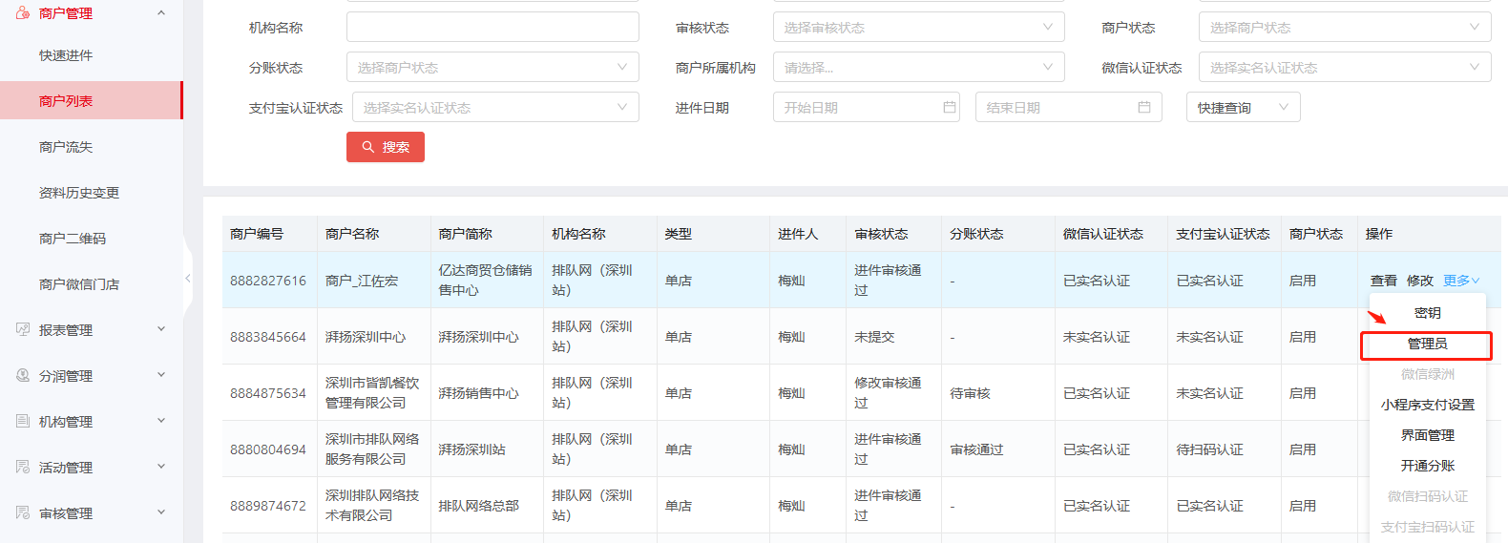Click the 微信认证状态 column header
Viewport: 1508px width, 543px height.
1103,234
